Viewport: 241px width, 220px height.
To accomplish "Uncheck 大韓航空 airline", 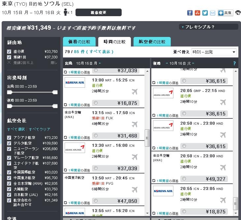I will (9, 189).
